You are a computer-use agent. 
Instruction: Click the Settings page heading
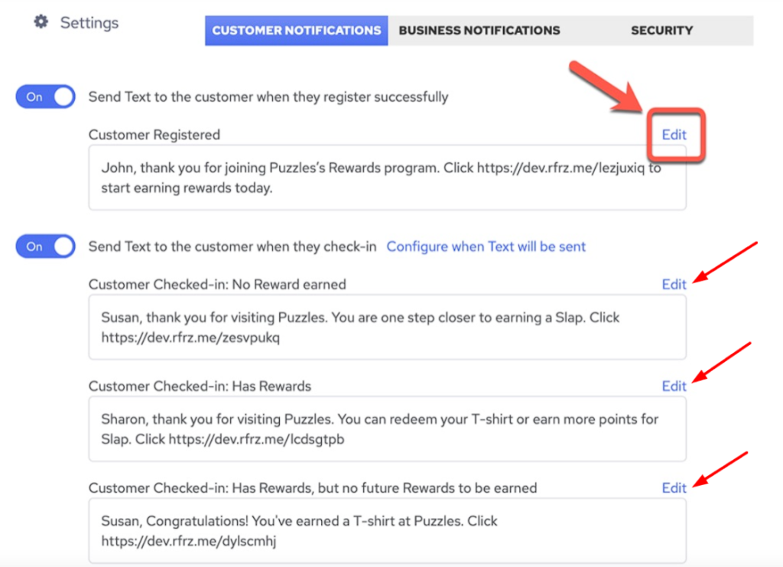click(89, 22)
